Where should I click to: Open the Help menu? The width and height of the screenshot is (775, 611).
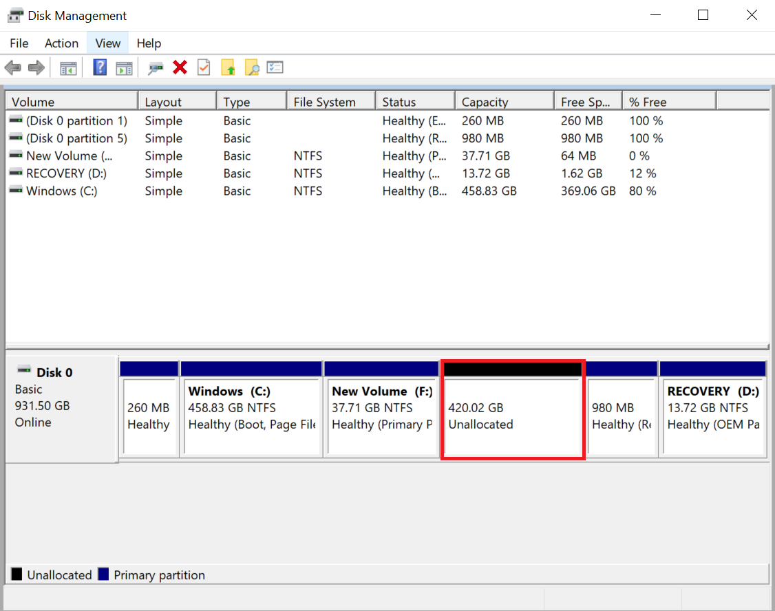149,43
